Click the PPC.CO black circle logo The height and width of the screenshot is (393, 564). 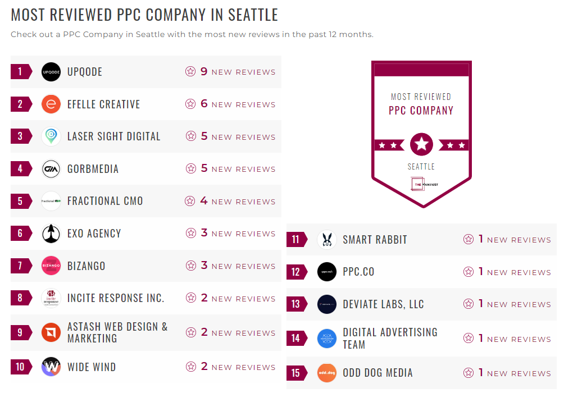(x=327, y=272)
